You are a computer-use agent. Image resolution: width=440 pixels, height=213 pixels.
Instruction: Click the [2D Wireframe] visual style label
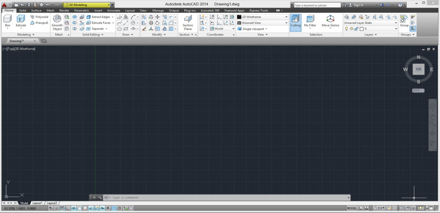[25, 49]
